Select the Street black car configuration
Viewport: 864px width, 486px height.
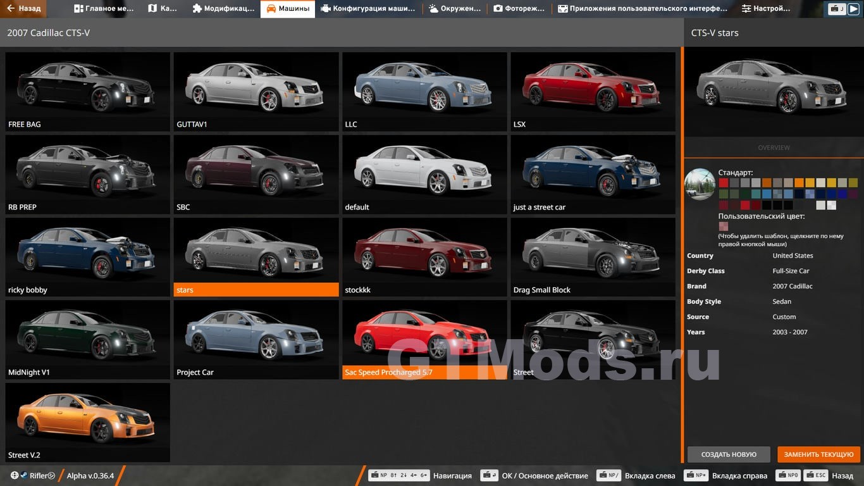[x=593, y=340]
